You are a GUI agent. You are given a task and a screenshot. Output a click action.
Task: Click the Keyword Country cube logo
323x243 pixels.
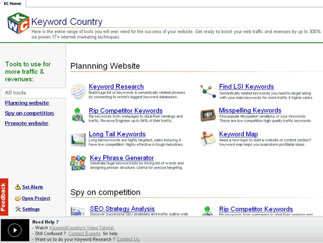pos(18,23)
